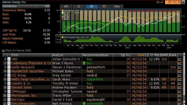Open ISI Group document icon
This screenshot has width=187, height=105.
(x=9, y=75)
